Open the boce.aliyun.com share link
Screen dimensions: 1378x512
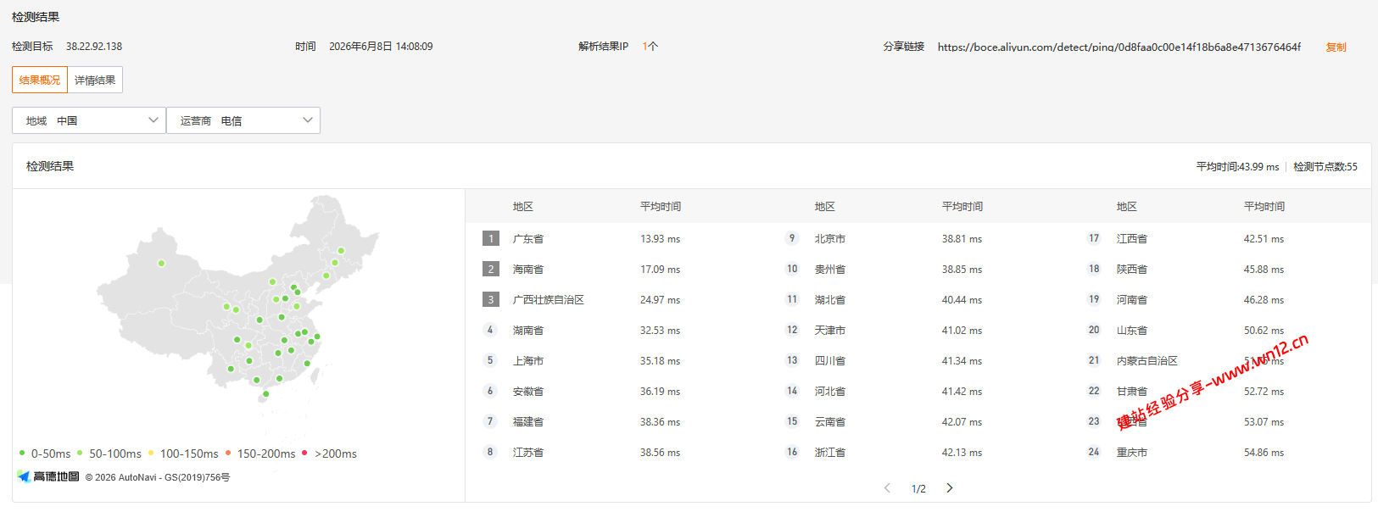coord(1119,47)
